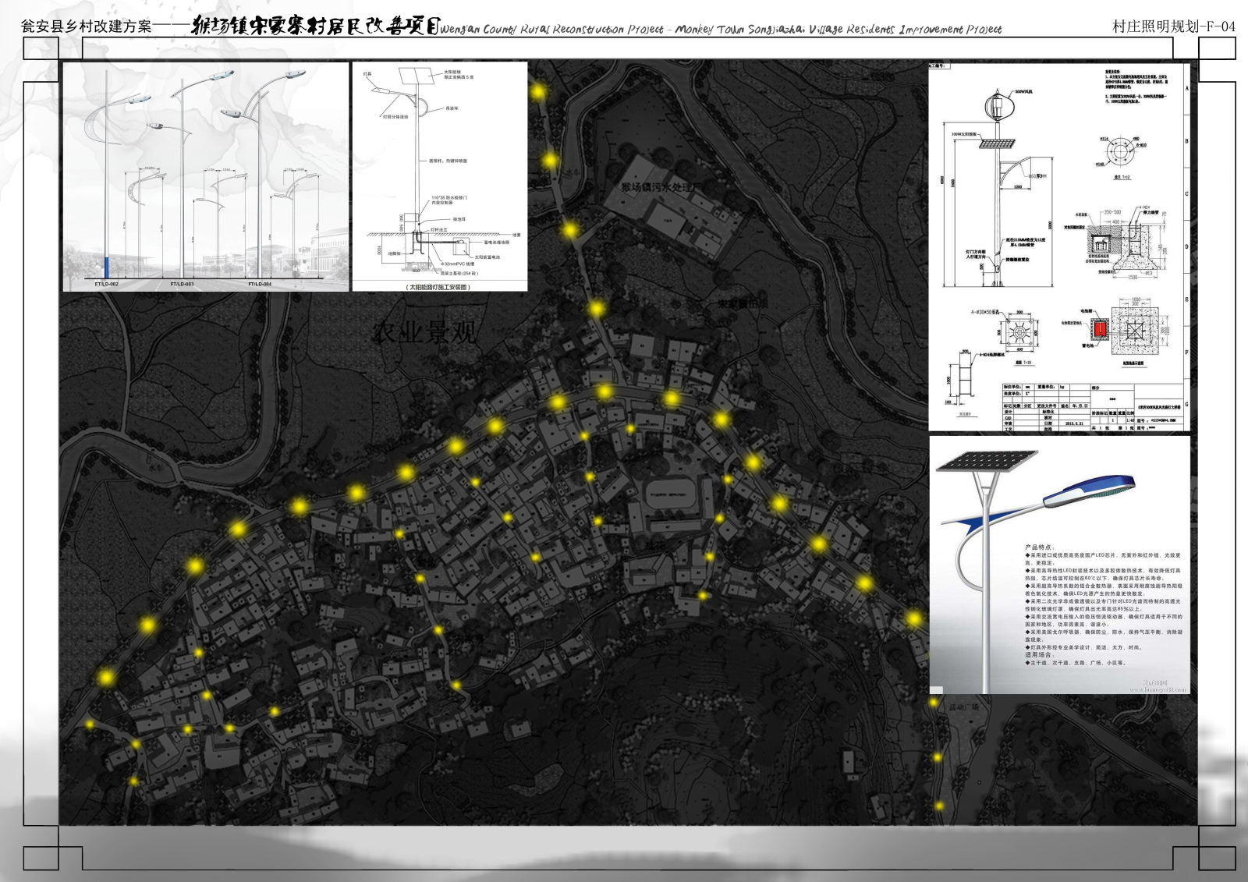This screenshot has width=1248, height=882.
Task: Click the 农业景观 map label
Action: click(424, 333)
